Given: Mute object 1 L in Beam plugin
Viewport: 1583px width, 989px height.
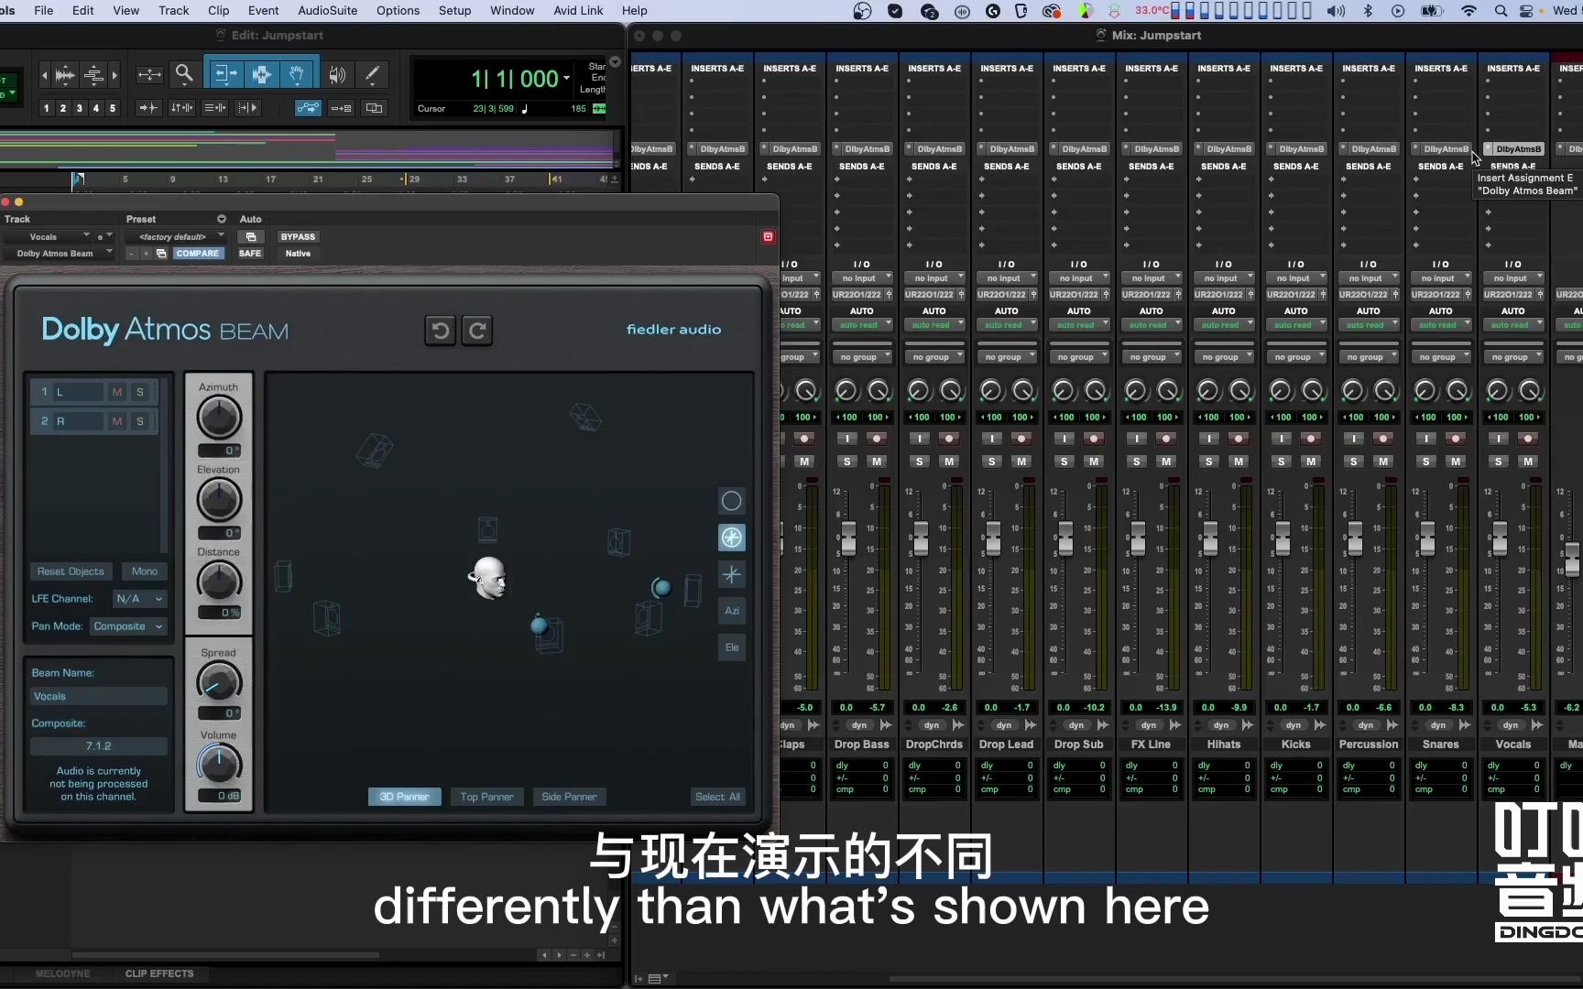Looking at the screenshot, I should [x=117, y=392].
